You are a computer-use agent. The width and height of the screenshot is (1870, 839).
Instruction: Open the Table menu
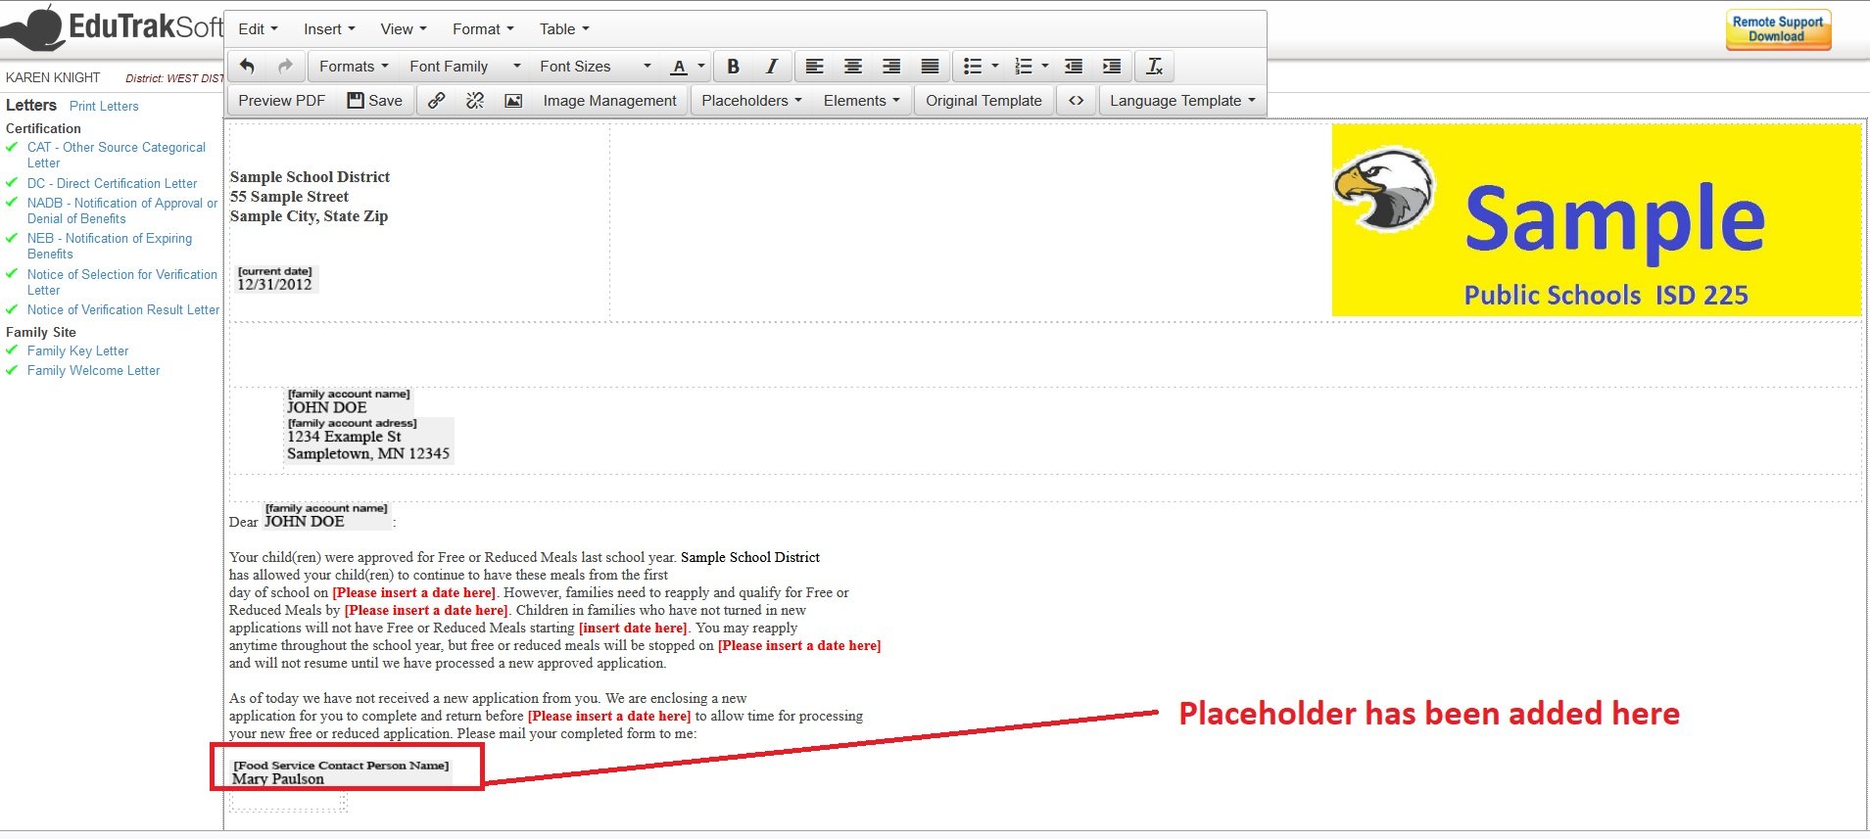[x=564, y=29]
